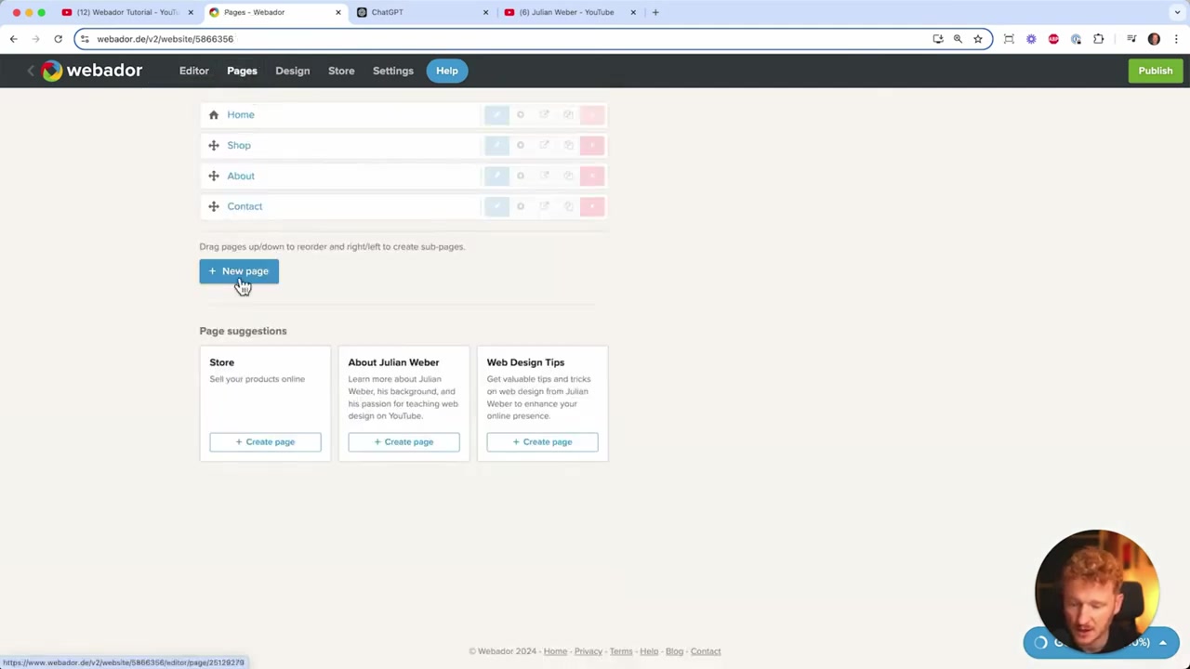The image size is (1190, 669).
Task: Delete the Shop page
Action: pyautogui.click(x=592, y=145)
